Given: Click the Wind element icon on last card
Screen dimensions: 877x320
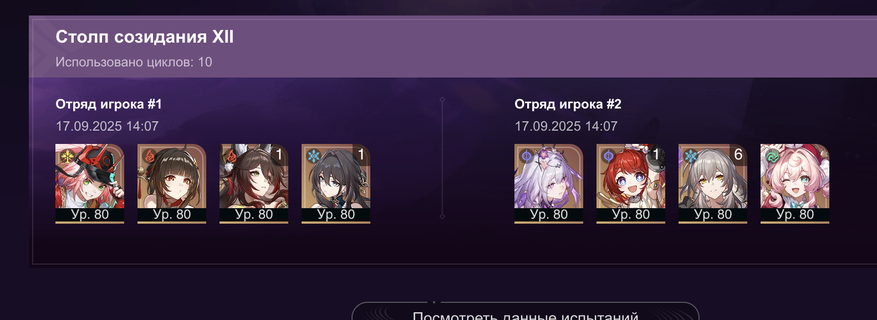Looking at the screenshot, I should pyautogui.click(x=773, y=156).
